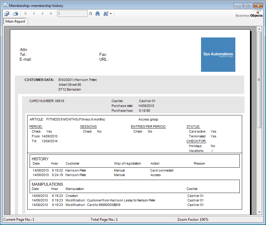The image size is (266, 225).
Task: Click the Print Report icon
Action: click(x=15, y=14)
